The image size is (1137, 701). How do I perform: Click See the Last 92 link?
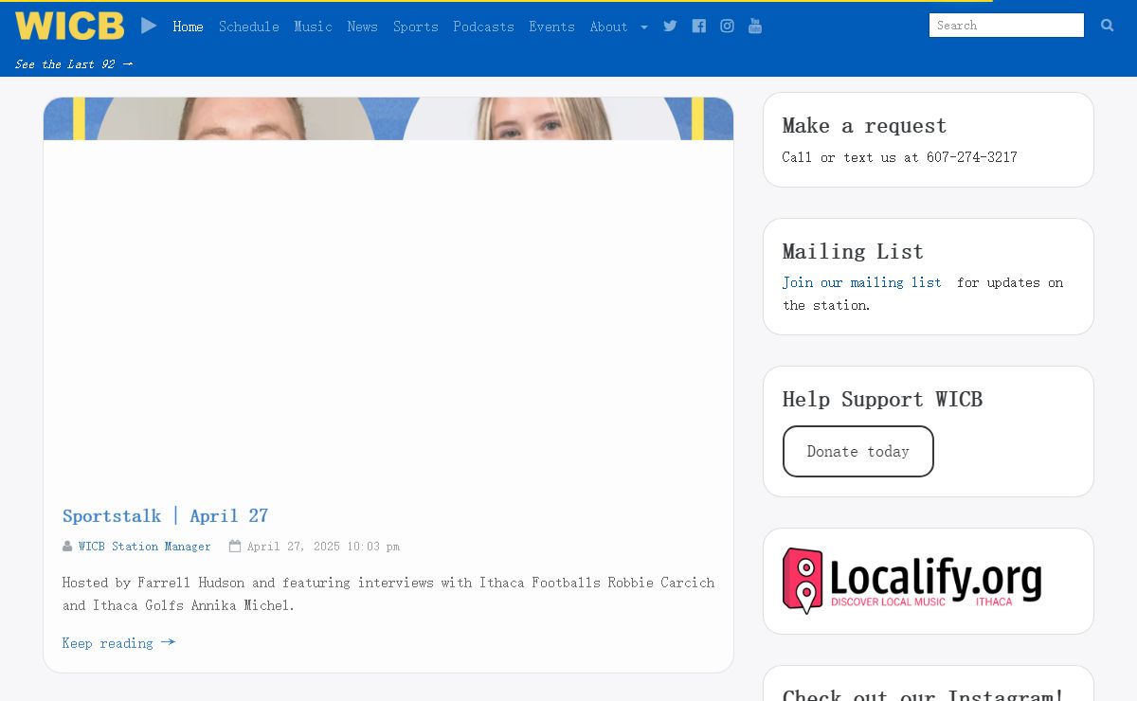pos(74,64)
